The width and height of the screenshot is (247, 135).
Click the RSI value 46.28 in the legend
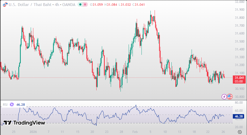click(x=20, y=104)
